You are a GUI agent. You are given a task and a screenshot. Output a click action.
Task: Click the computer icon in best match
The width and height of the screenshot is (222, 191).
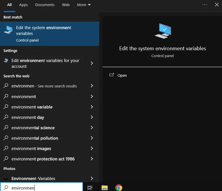pyautogui.click(x=8, y=30)
